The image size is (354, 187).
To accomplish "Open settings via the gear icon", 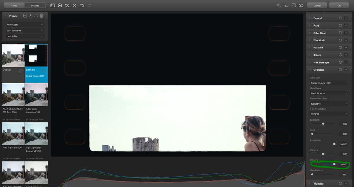I will click(x=60, y=5).
